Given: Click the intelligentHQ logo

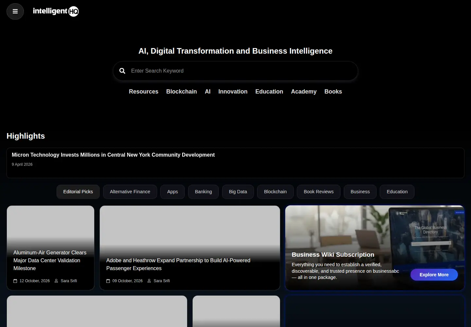Looking at the screenshot, I should click(x=56, y=11).
